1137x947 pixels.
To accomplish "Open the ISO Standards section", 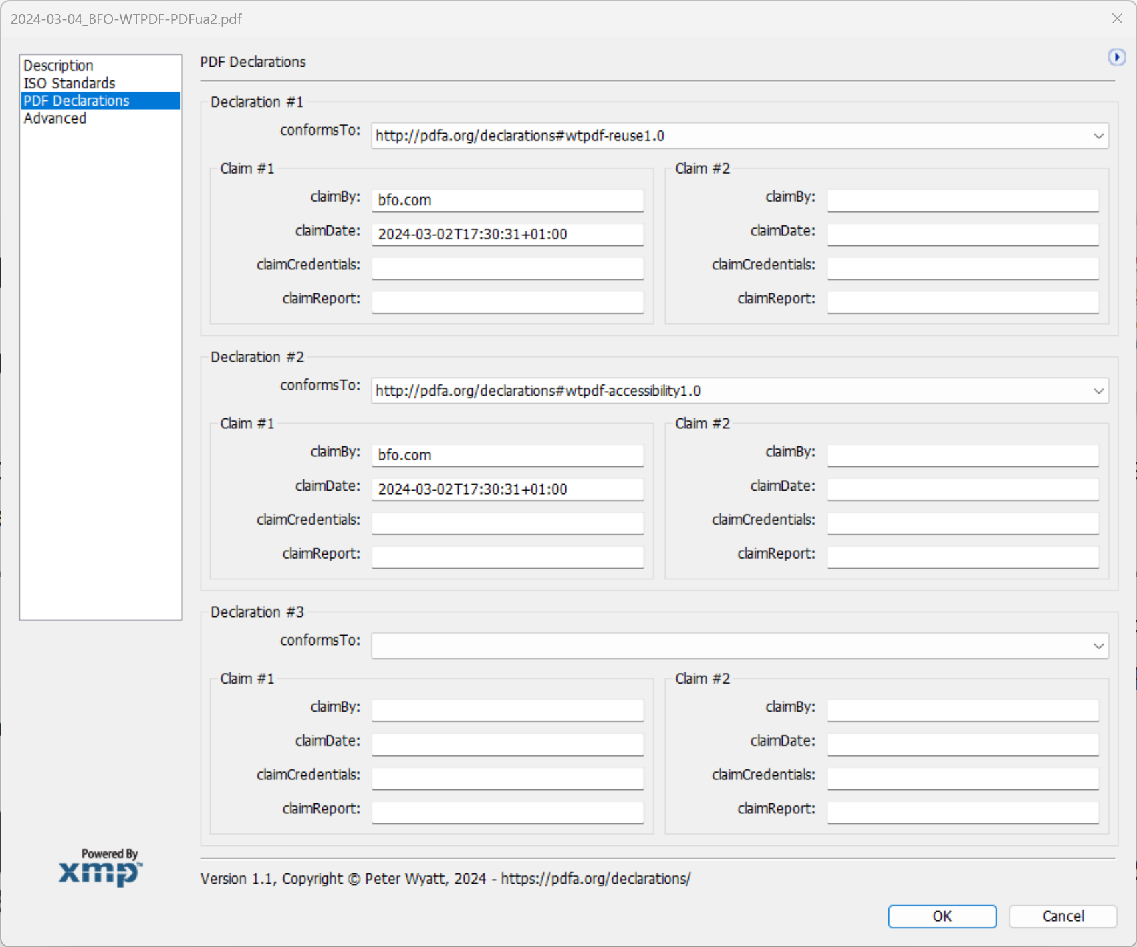I will click(x=69, y=83).
